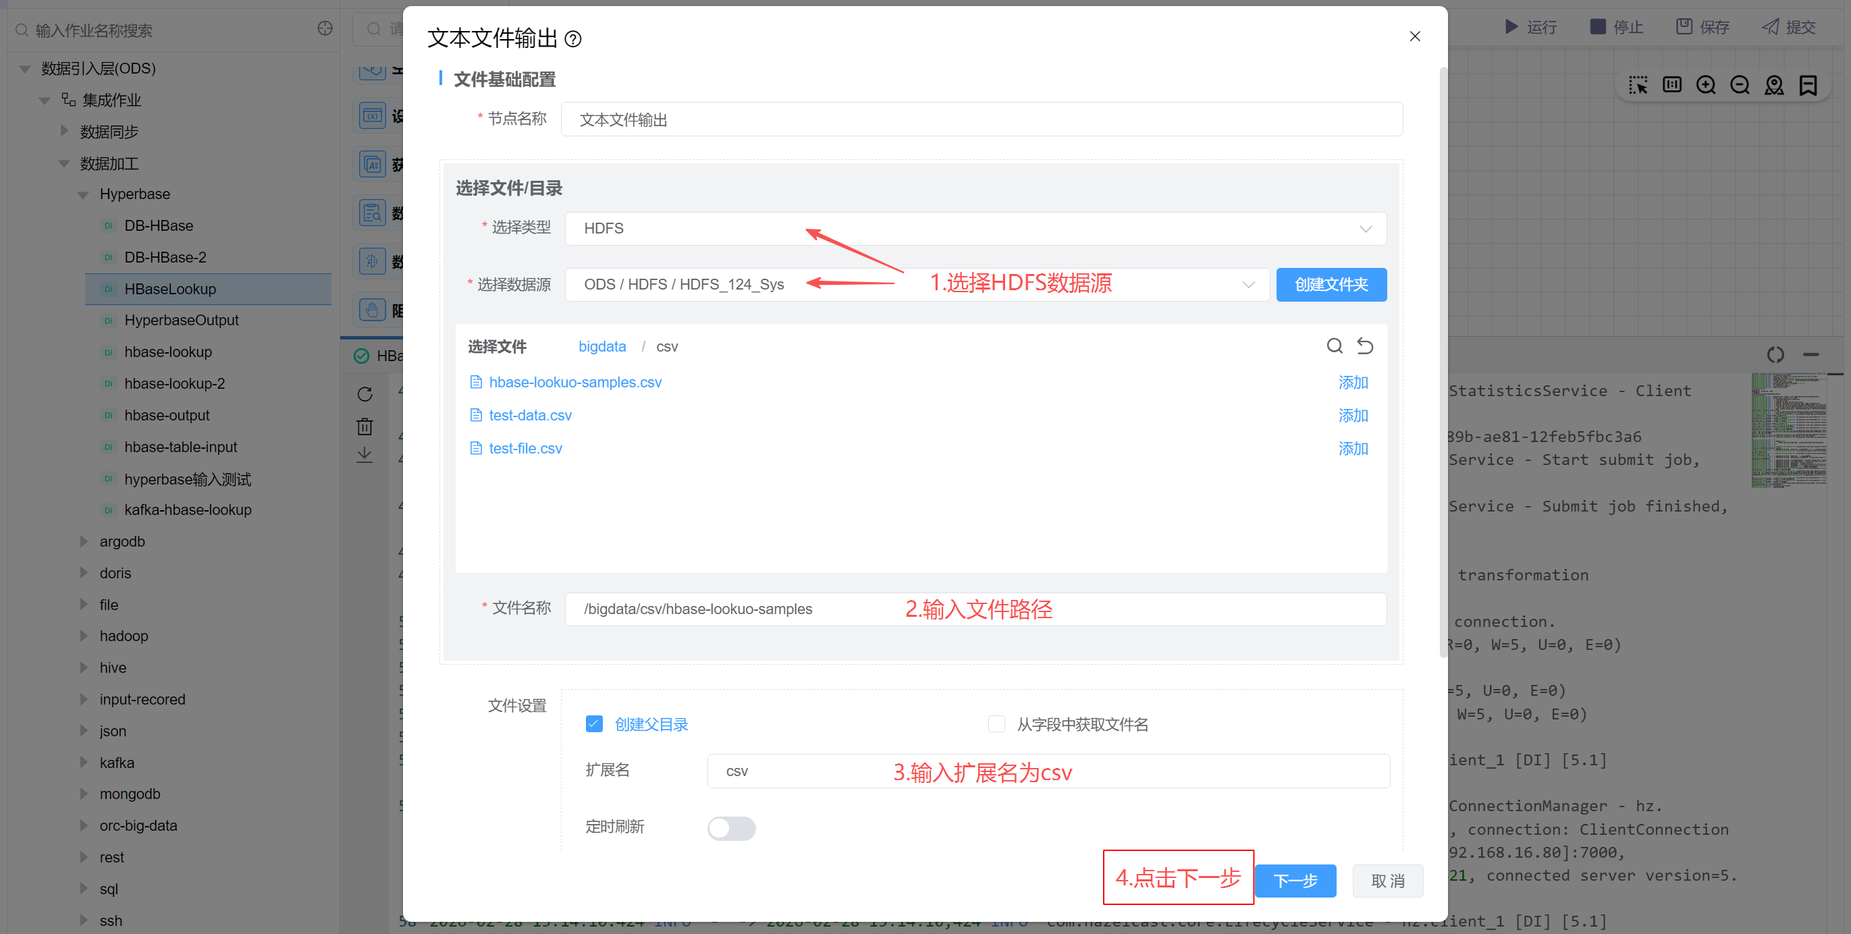Viewport: 1851px width, 934px height.
Task: Open the 选择数据源 dropdown
Action: (916, 285)
